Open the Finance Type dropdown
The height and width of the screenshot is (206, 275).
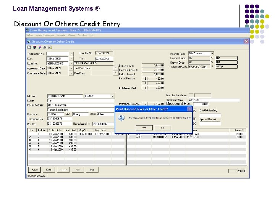[x=212, y=53]
